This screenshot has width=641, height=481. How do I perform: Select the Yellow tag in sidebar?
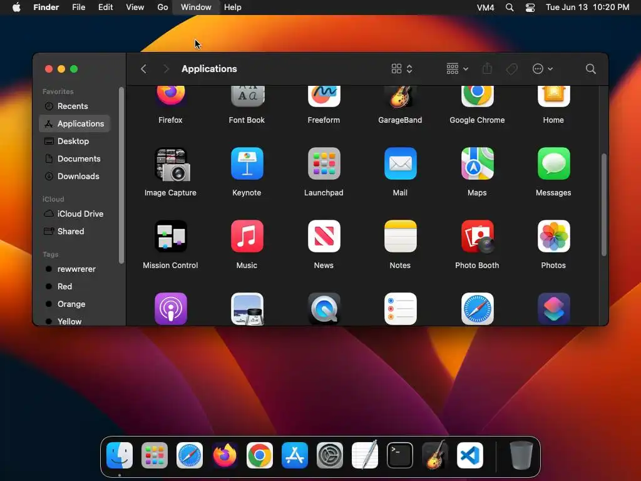(74, 321)
